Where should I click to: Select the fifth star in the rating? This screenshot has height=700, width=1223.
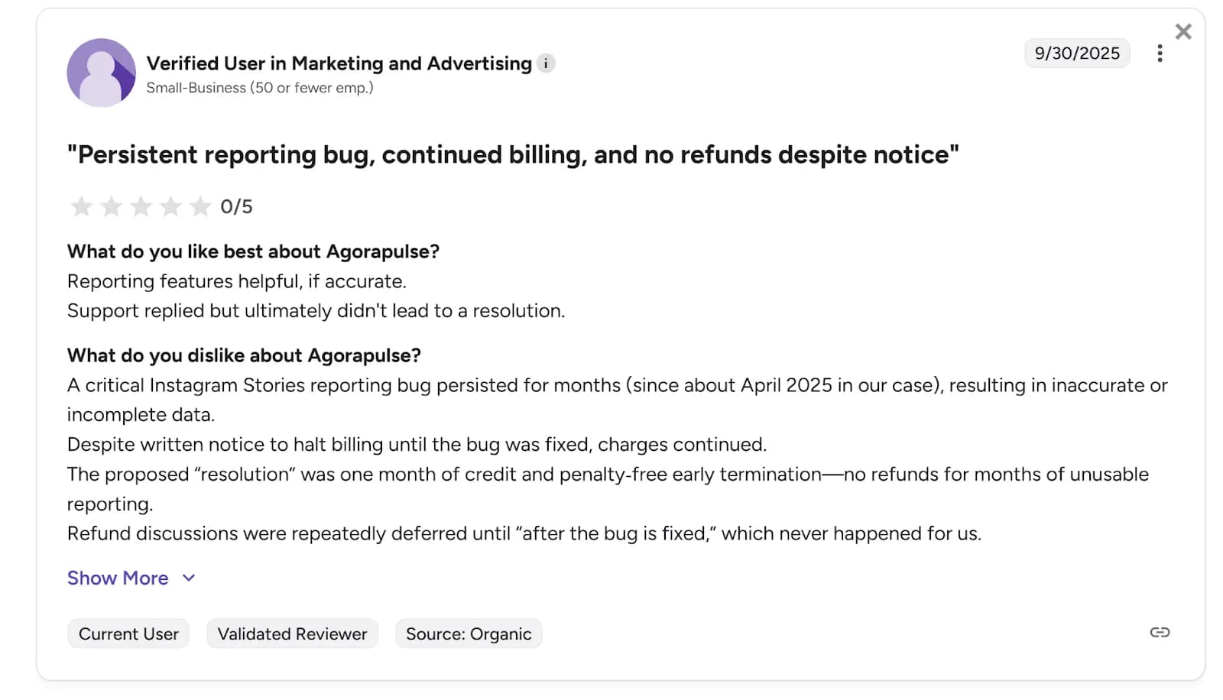coord(200,206)
